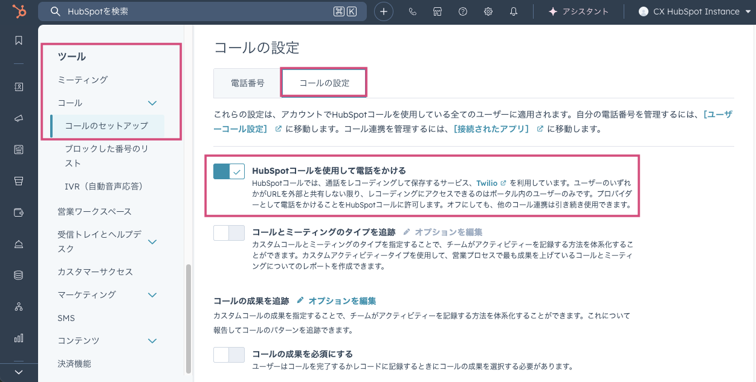Open the settings gear icon

(488, 11)
